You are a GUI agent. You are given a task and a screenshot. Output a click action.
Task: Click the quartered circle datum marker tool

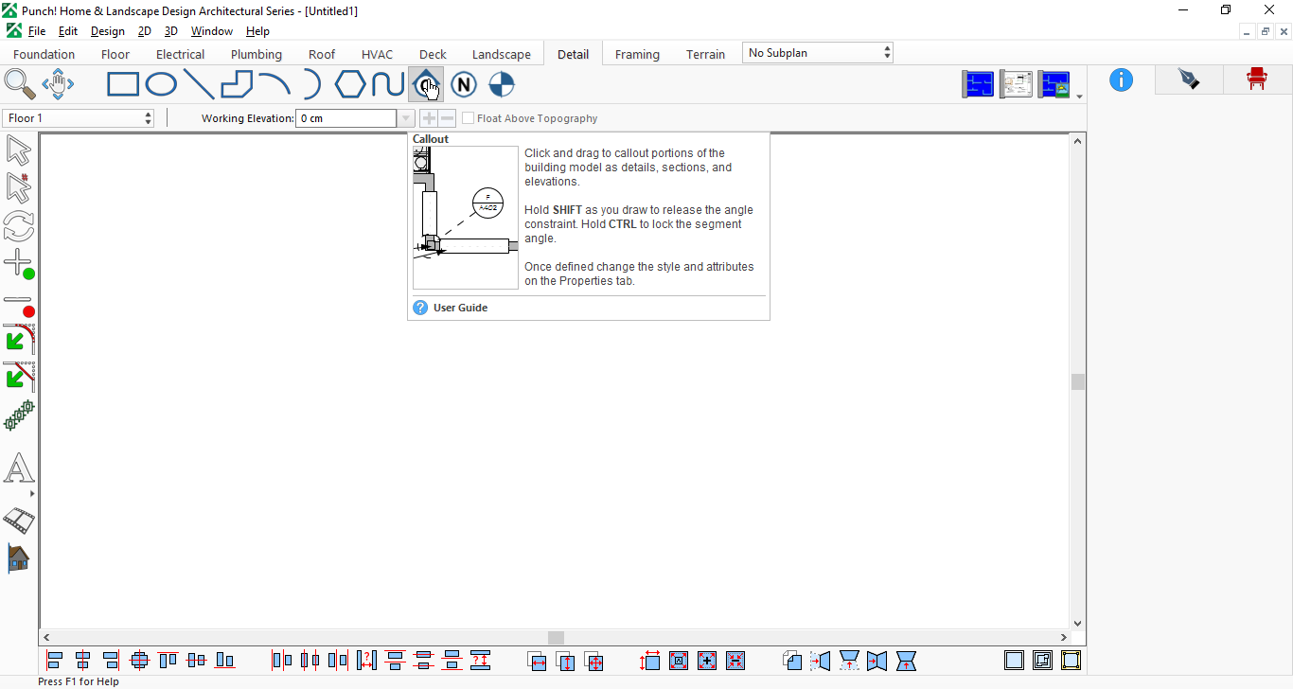click(x=502, y=85)
